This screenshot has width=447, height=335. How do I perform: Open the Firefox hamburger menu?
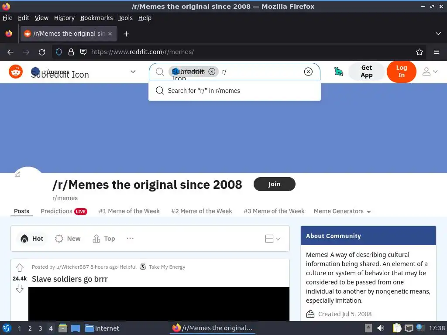coord(437,52)
